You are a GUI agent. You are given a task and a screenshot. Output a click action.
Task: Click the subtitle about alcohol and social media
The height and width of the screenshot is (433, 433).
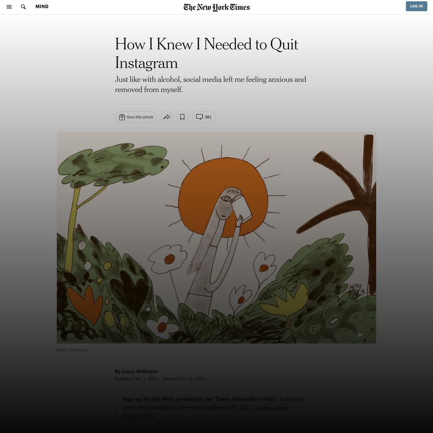(210, 84)
